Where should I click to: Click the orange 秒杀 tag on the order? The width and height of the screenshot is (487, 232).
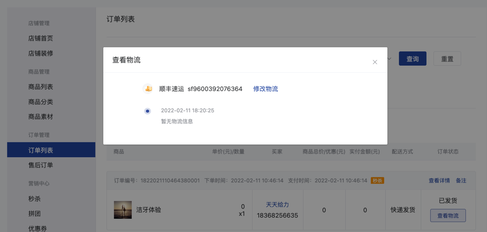pyautogui.click(x=377, y=181)
